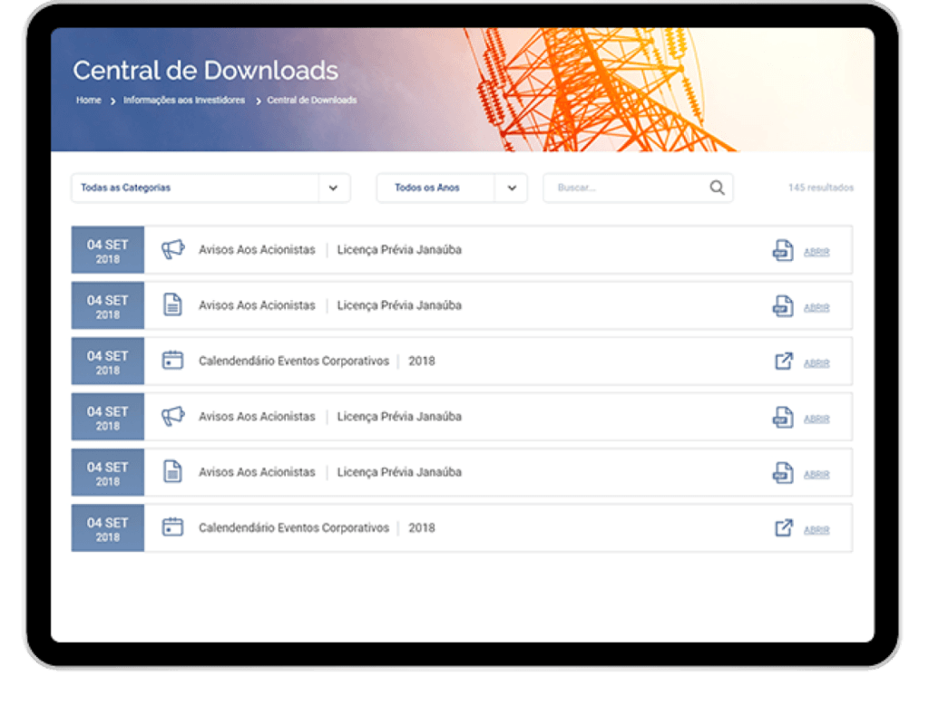Image resolution: width=929 pixels, height=705 pixels.
Task: Click Central de Downloads in the breadcrumb
Action: pos(311,101)
